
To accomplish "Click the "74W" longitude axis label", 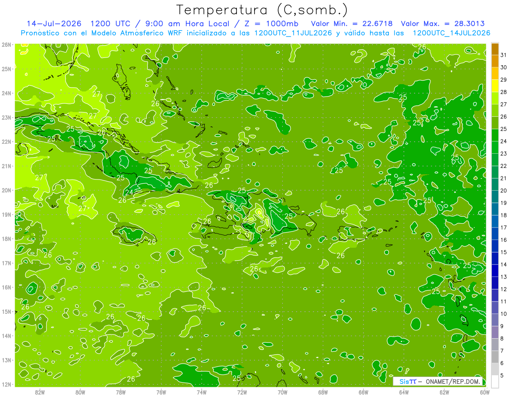I will click(202, 392).
